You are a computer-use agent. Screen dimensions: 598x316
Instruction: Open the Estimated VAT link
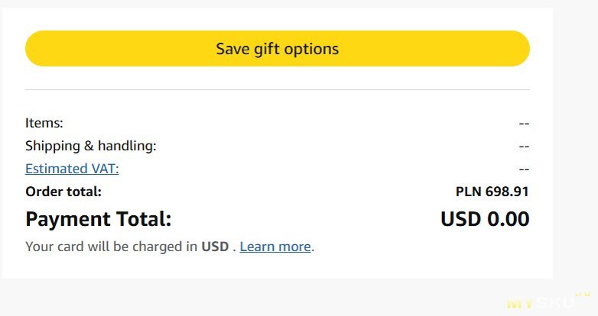click(x=72, y=169)
